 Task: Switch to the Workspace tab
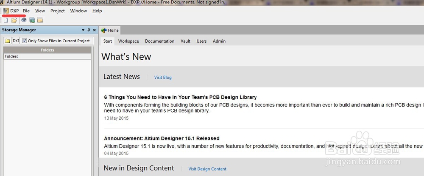(x=128, y=41)
